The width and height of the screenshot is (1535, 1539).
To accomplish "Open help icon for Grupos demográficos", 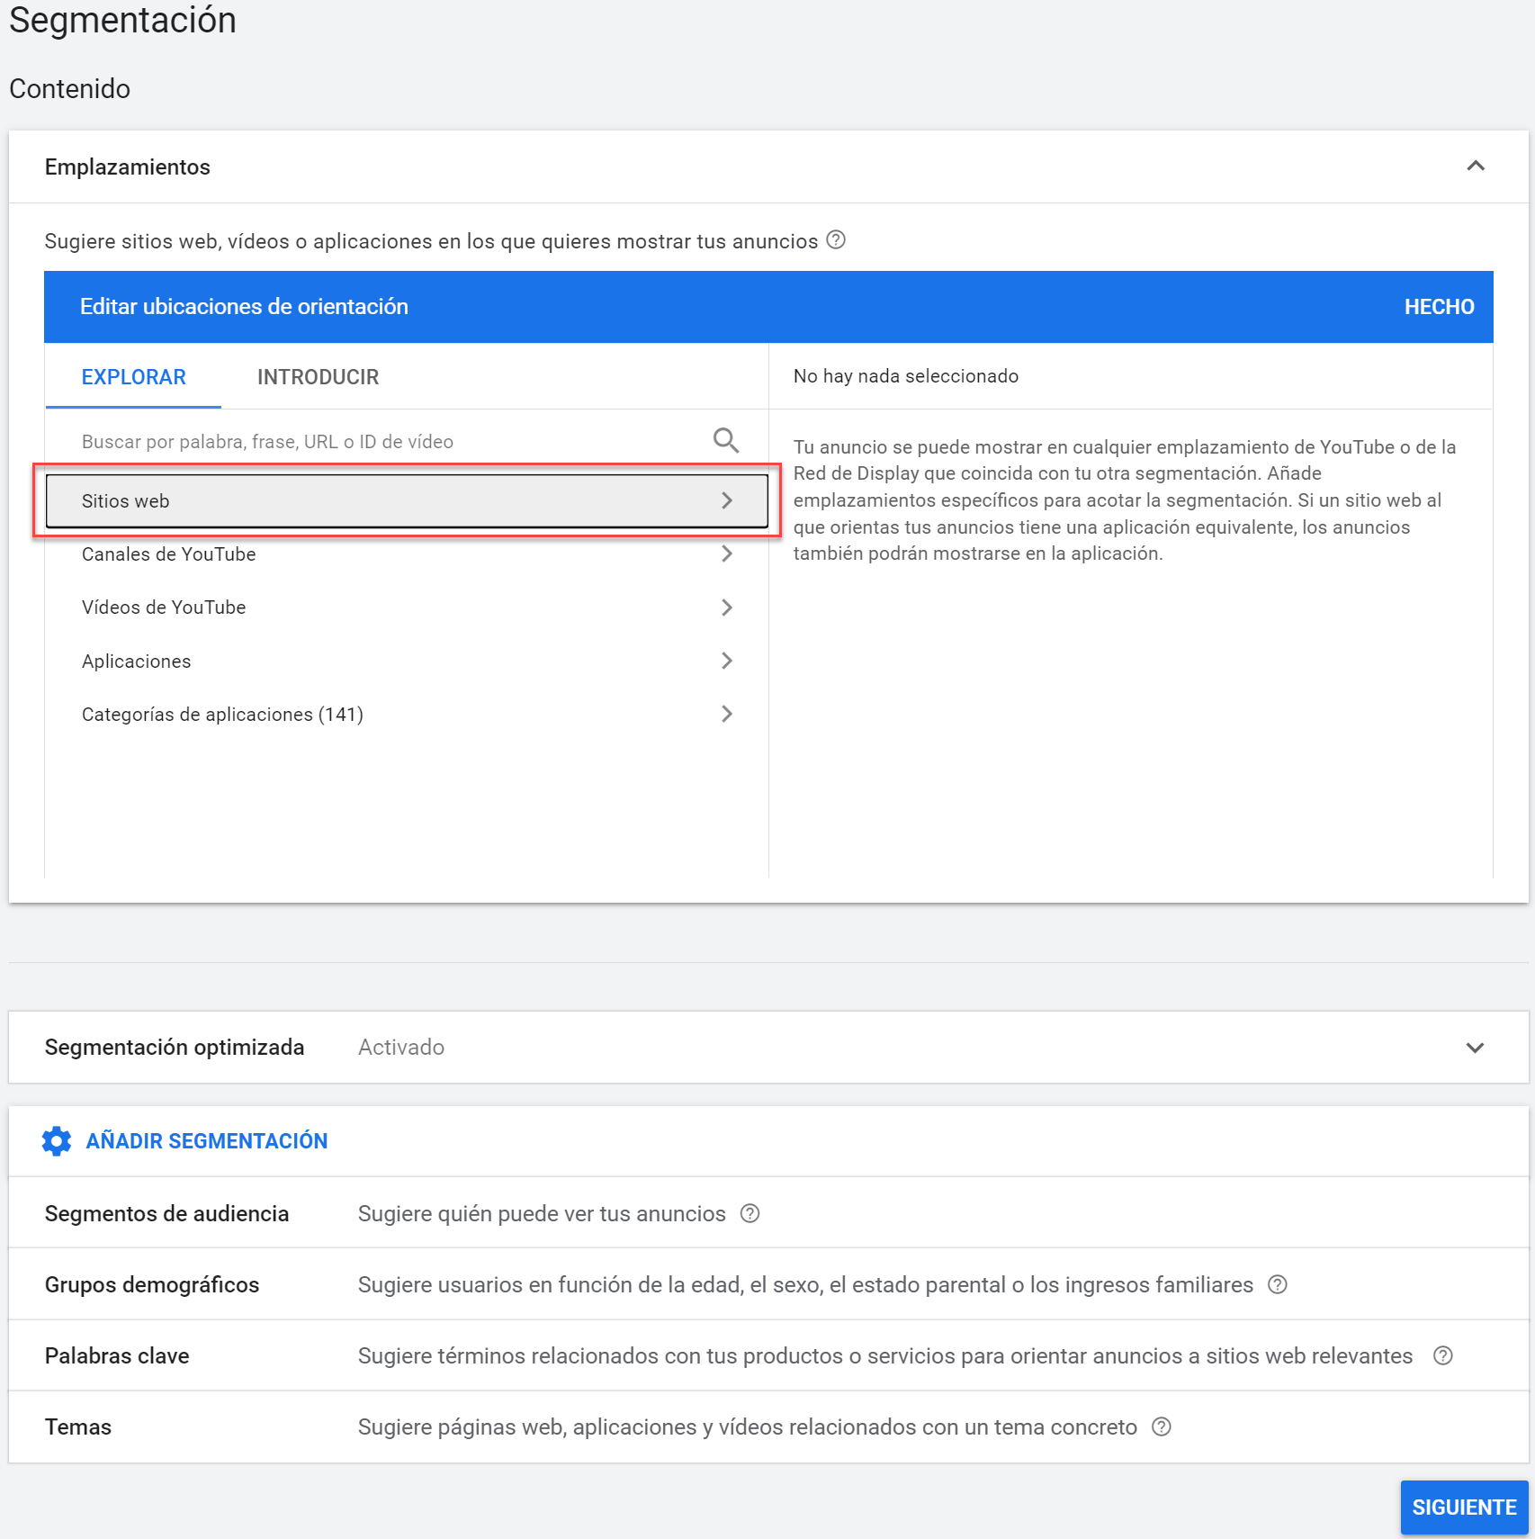I will [x=1277, y=1284].
